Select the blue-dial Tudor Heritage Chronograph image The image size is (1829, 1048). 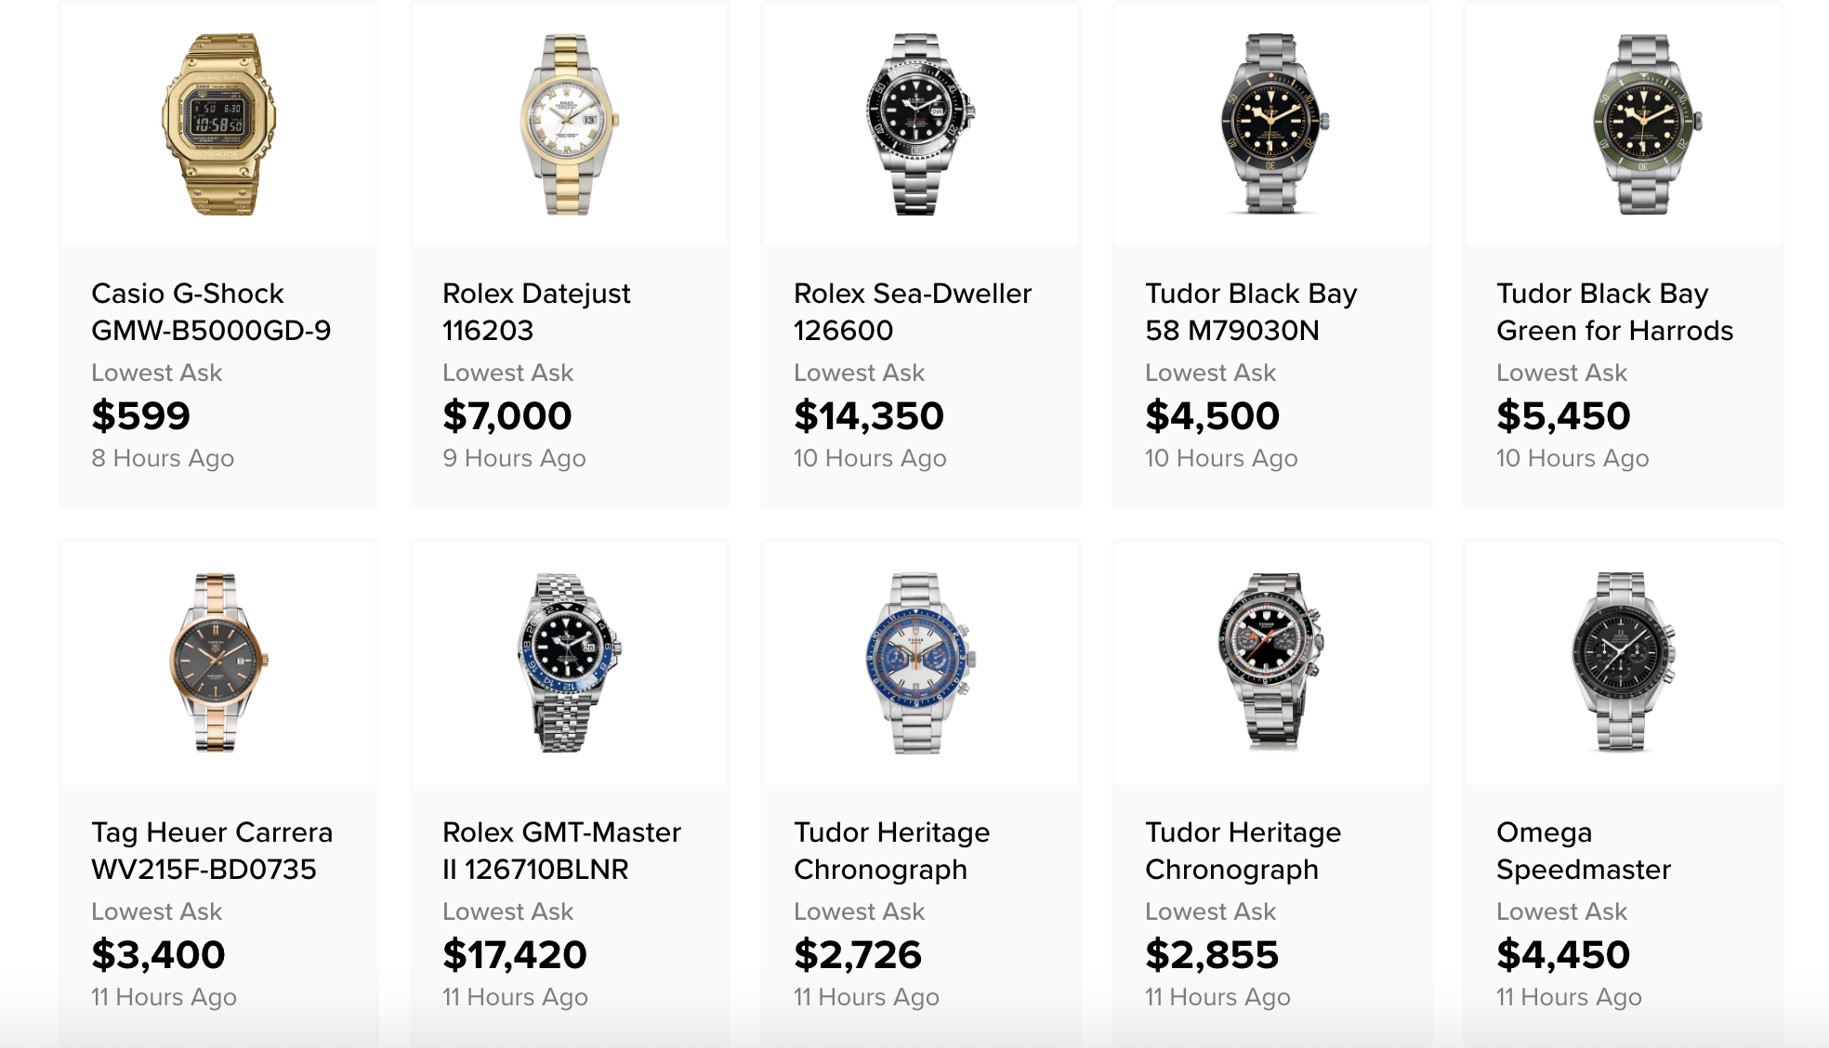click(x=920, y=662)
